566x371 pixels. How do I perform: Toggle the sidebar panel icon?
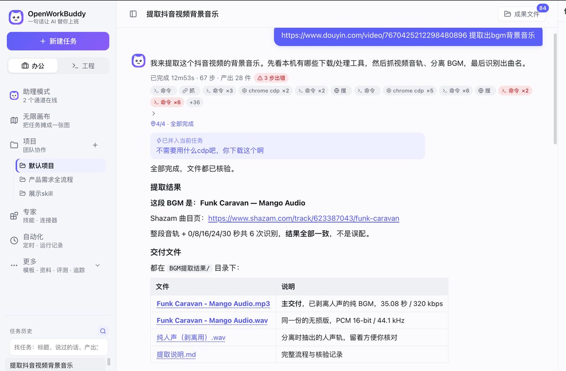pos(133,14)
